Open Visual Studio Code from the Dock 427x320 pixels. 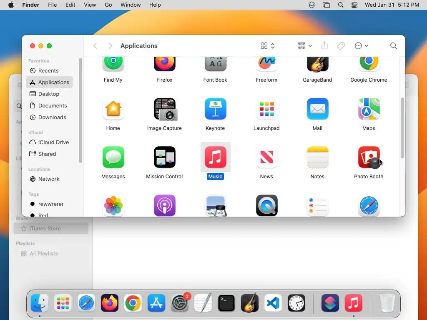tap(273, 303)
